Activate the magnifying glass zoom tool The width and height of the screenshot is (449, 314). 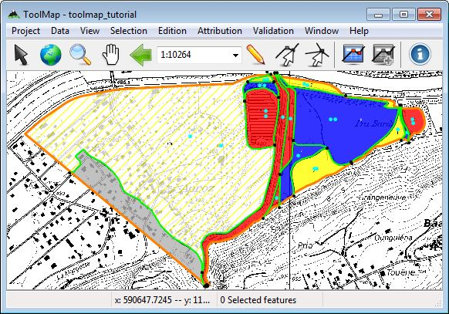[80, 55]
